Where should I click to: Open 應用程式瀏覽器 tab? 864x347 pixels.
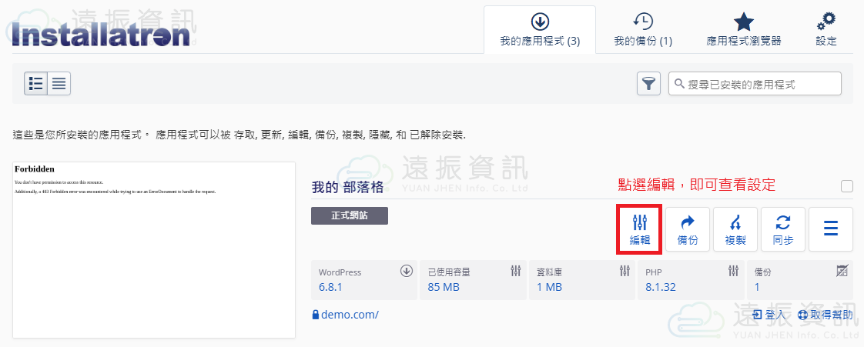[x=743, y=30]
